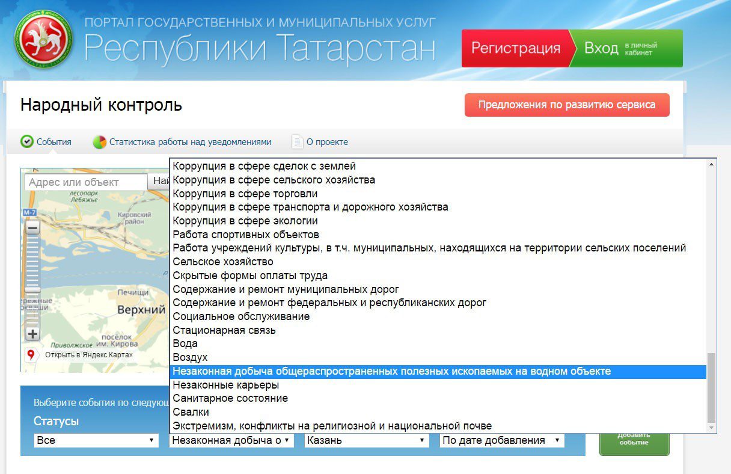
Task: Zoom out the map with minus button
Action: coord(33,229)
